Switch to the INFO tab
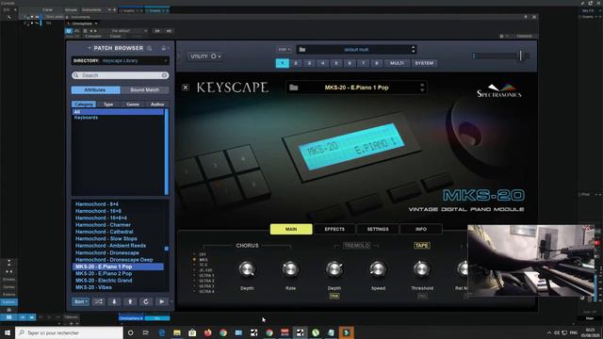Image resolution: width=603 pixels, height=339 pixels. click(421, 229)
